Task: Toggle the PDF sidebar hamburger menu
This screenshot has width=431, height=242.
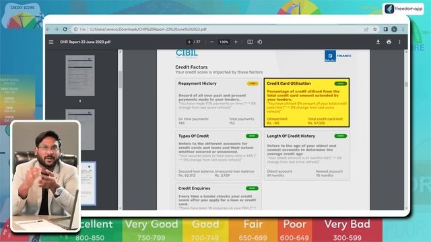Action: click(x=51, y=42)
